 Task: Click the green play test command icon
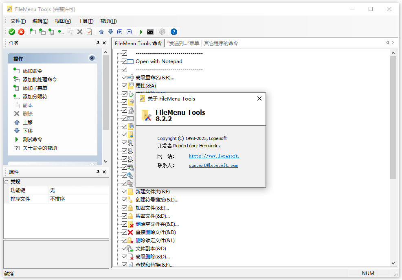(x=141, y=32)
